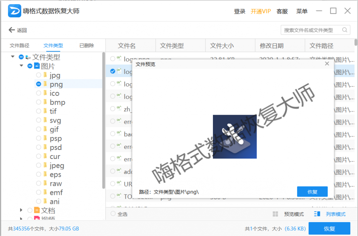Image resolution: width=358 pixels, height=236 pixels.
Task: Check the bac file row checkbox
Action: 113,134
